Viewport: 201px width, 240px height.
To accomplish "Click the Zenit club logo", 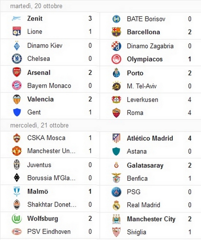I will click(17, 19).
